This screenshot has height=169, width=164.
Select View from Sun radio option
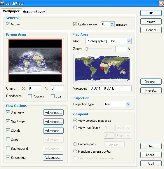75,127
